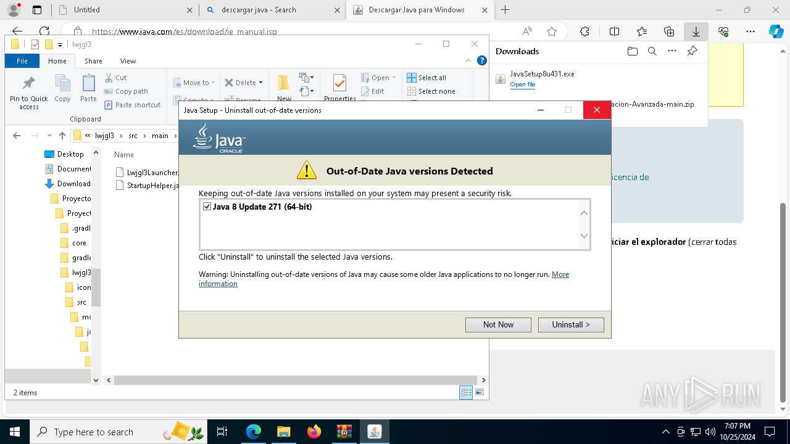Screen dimensions: 790x444
Task: Open Edge collections icon
Action: click(x=669, y=31)
